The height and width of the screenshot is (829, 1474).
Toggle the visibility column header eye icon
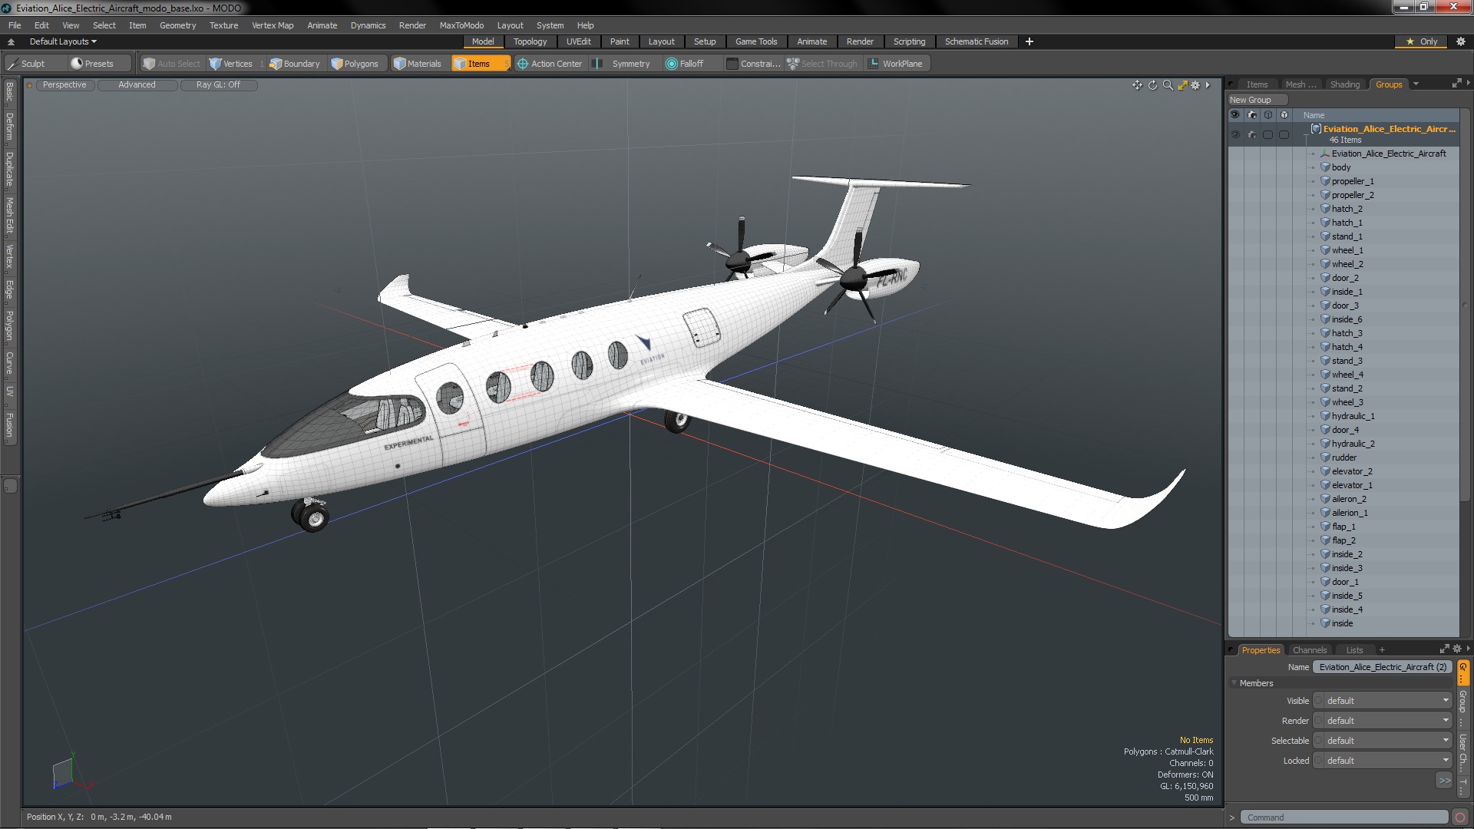coord(1235,115)
